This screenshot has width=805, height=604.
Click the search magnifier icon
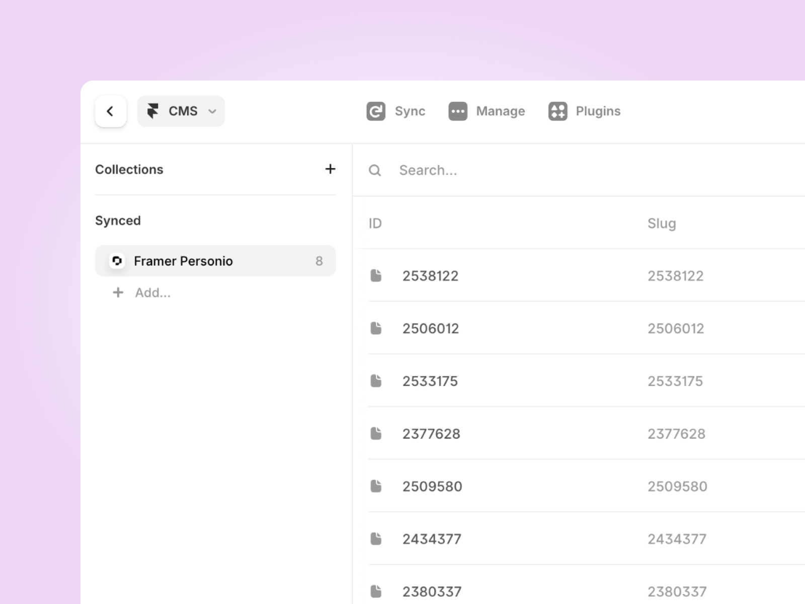tap(374, 170)
